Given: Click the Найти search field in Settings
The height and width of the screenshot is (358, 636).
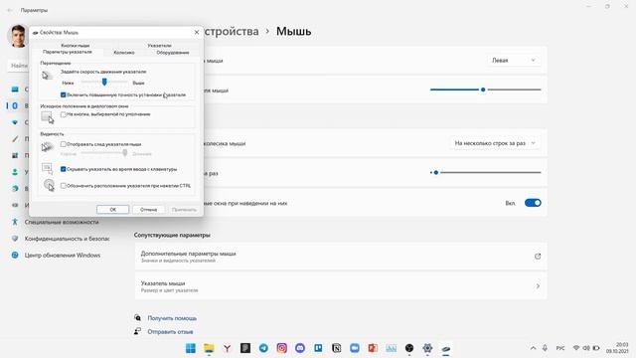Looking at the screenshot, I should click(18, 66).
